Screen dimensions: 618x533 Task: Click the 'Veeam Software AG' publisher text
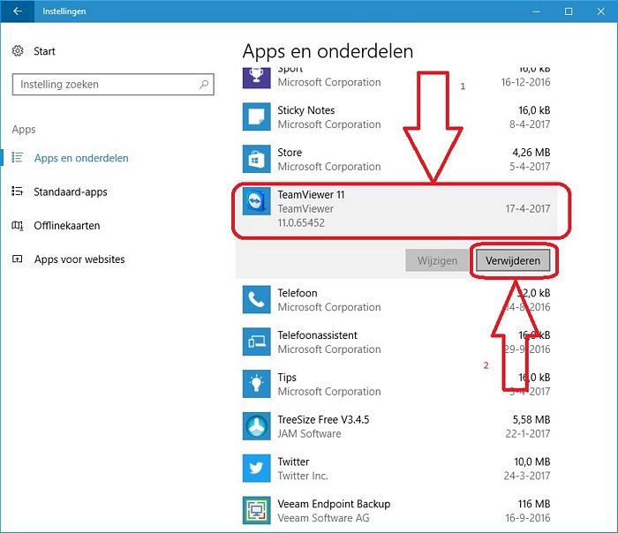[323, 518]
